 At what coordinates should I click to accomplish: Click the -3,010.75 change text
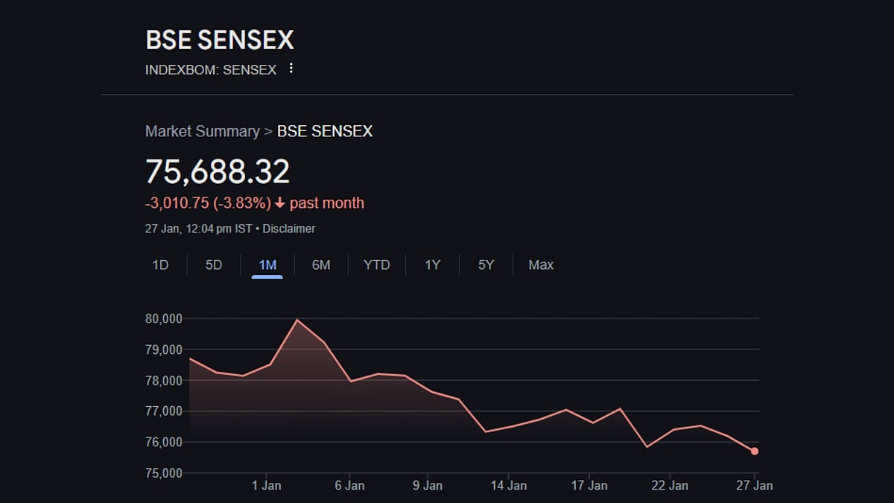(176, 203)
